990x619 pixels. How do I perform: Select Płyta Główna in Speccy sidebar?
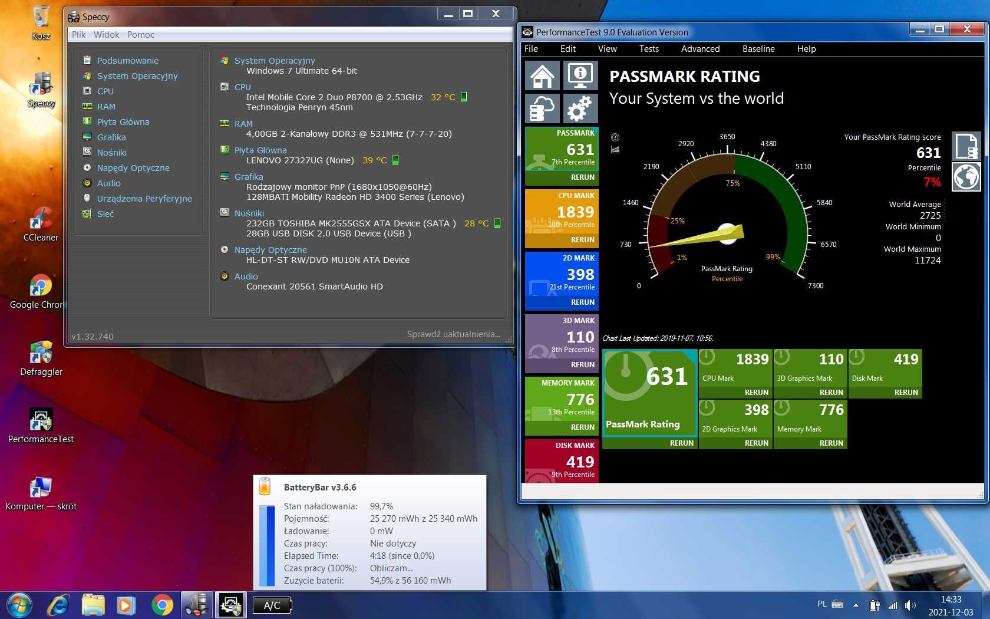[x=123, y=122]
